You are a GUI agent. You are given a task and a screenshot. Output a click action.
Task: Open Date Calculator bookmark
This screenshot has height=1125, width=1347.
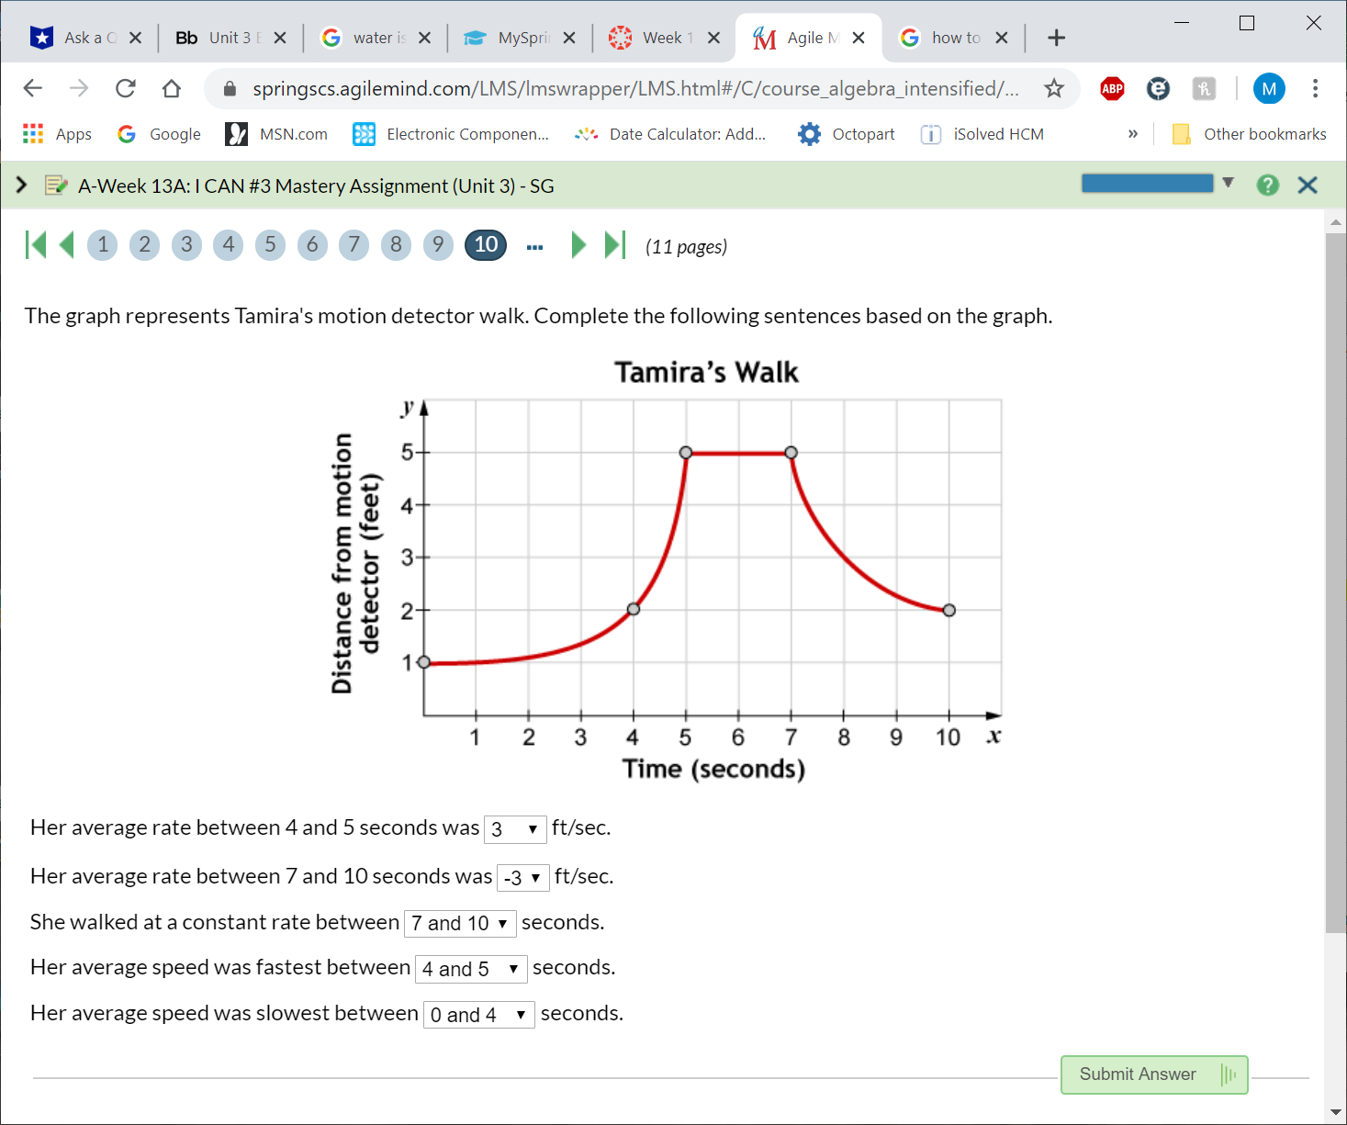670,134
